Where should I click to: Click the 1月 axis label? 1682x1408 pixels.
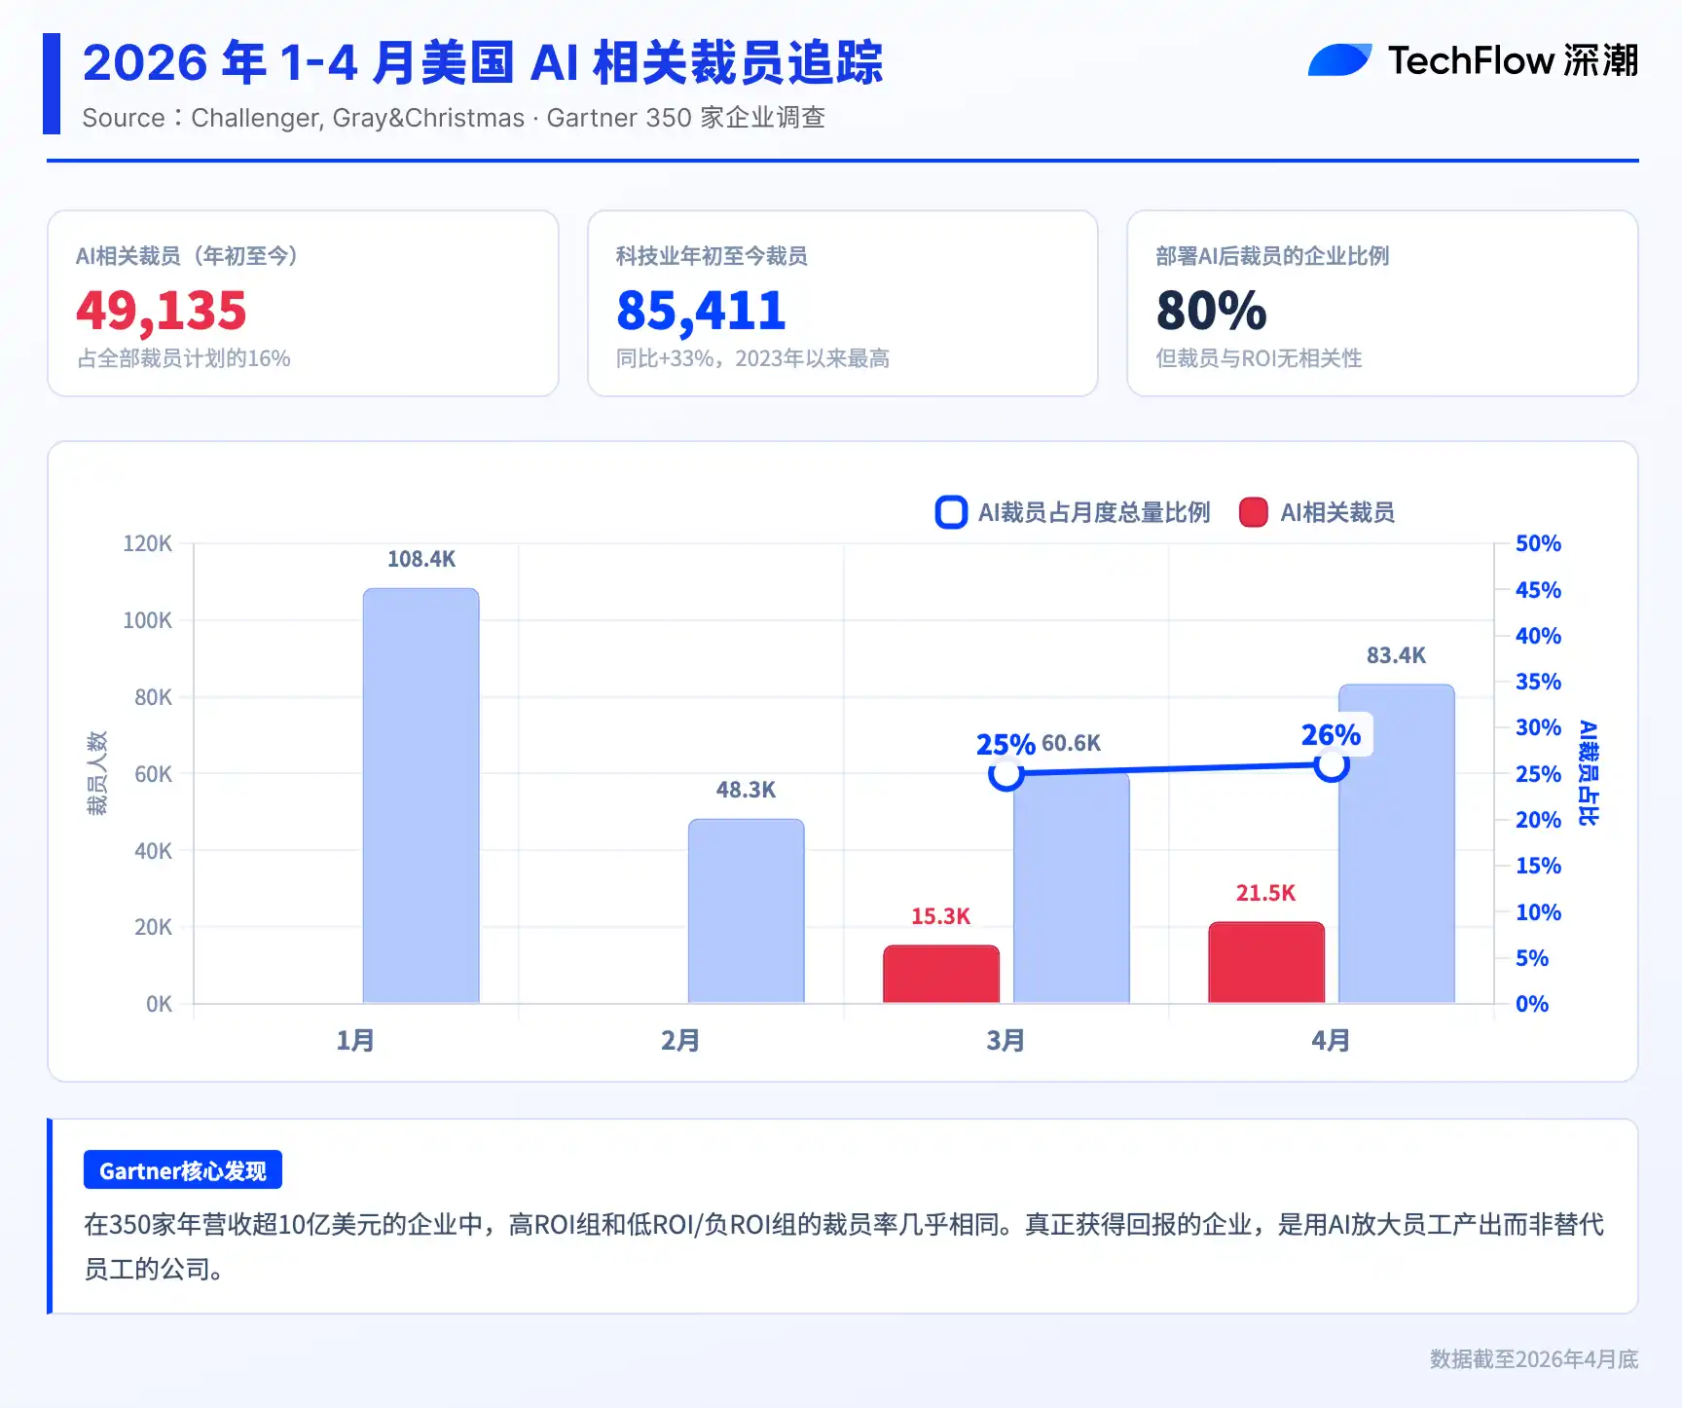[355, 1040]
